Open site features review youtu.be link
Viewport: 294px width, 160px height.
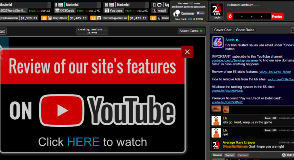pyautogui.click(x=275, y=72)
